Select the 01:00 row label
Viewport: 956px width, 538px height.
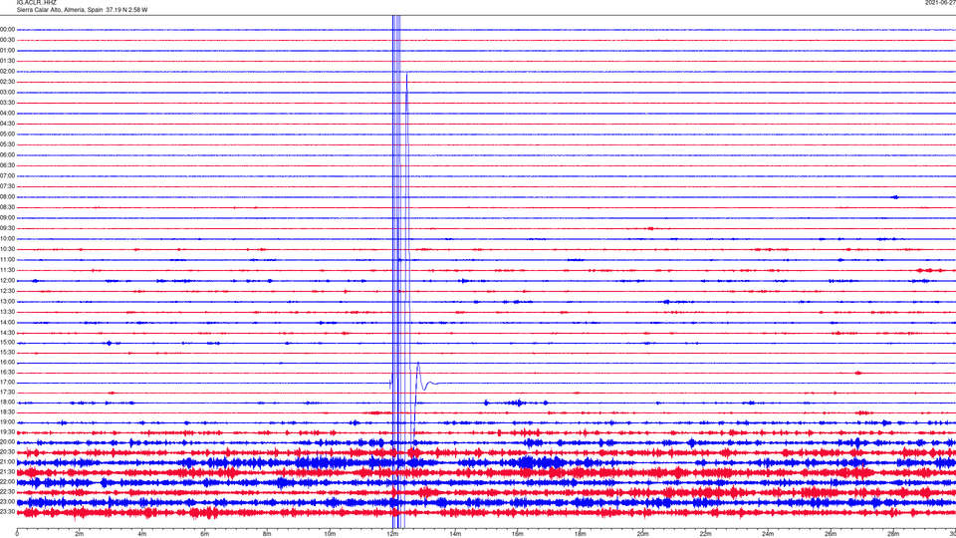pos(7,50)
